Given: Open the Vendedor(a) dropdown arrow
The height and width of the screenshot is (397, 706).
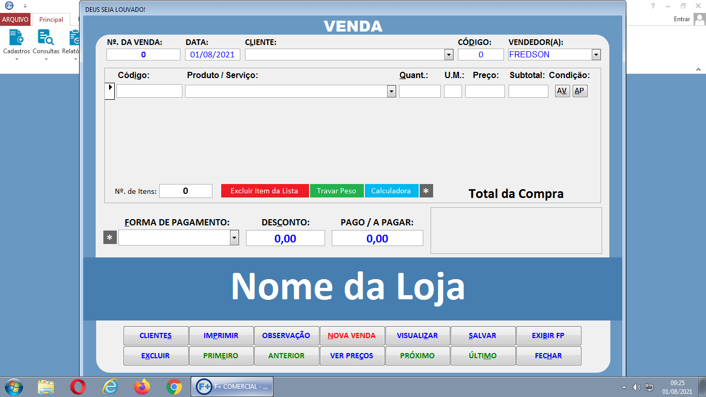Looking at the screenshot, I should pyautogui.click(x=595, y=55).
